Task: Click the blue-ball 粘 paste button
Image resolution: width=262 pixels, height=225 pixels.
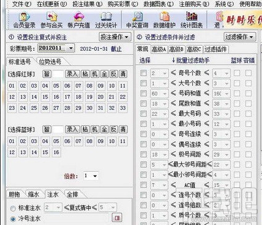Action: tap(85, 129)
